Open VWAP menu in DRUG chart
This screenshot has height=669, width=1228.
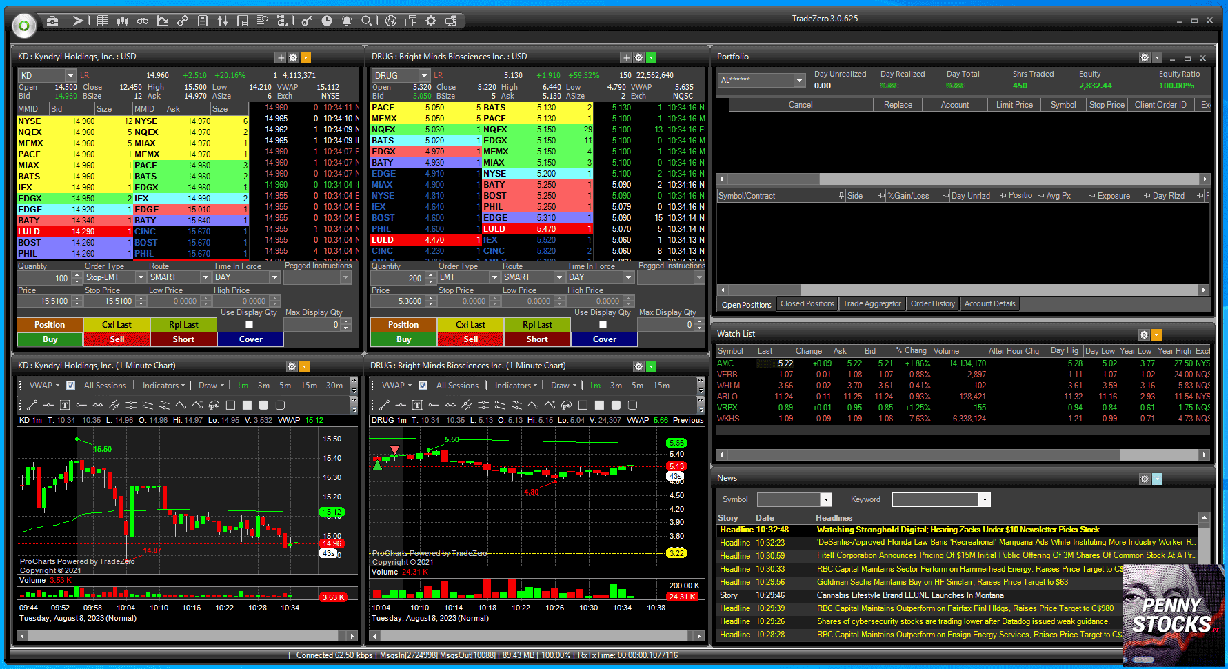396,386
